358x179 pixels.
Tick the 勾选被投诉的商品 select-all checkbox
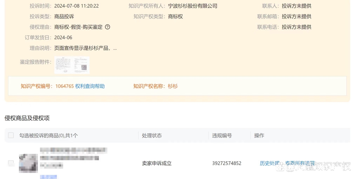point(11,135)
